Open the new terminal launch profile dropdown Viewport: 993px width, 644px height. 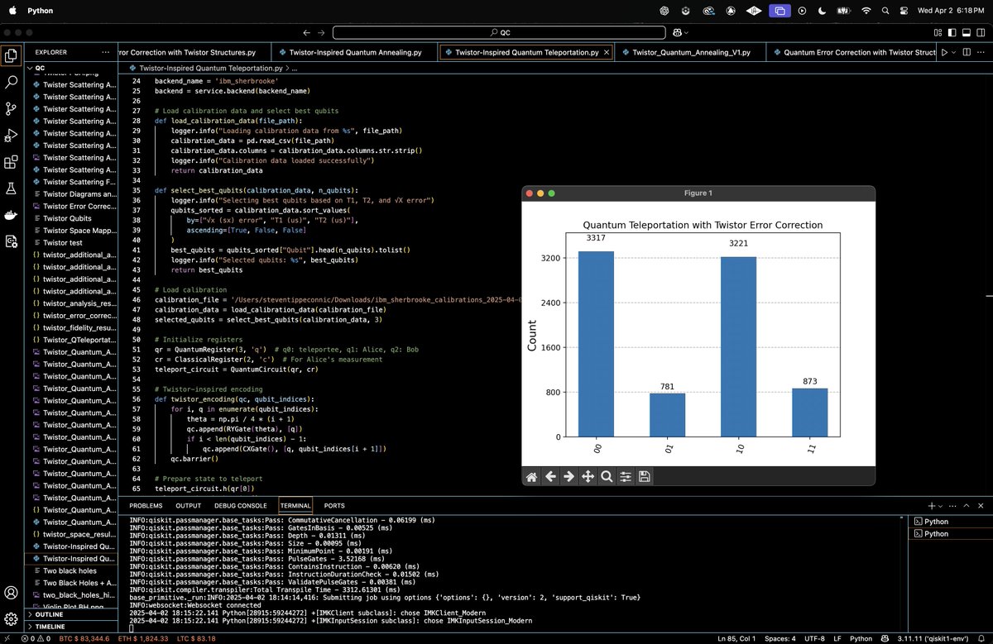941,505
